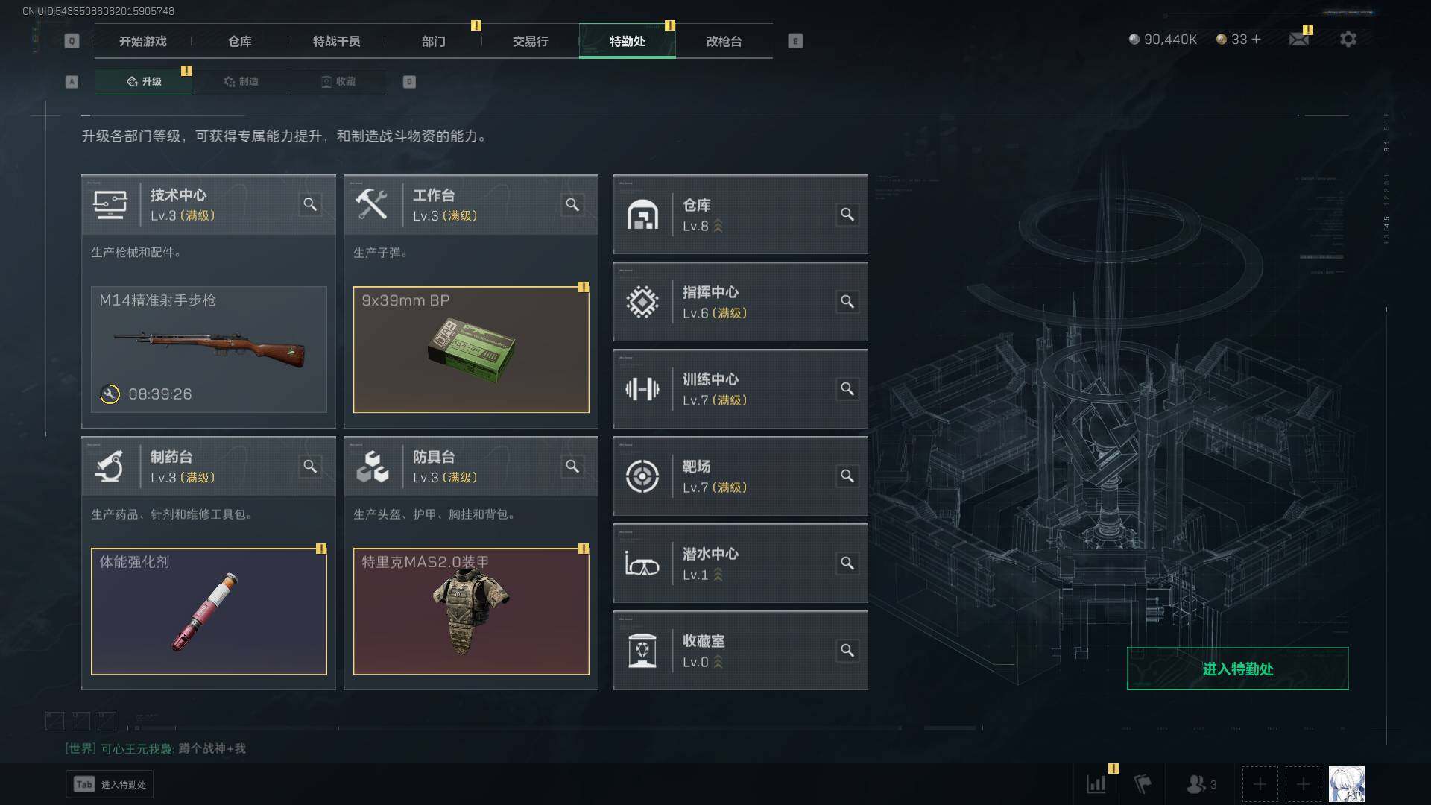Click the magnifier on 靶场 row
Viewport: 1431px width, 805px height.
pyautogui.click(x=847, y=476)
